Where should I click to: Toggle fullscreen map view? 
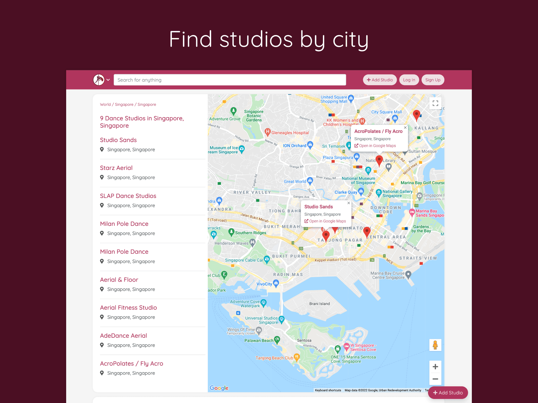click(435, 103)
